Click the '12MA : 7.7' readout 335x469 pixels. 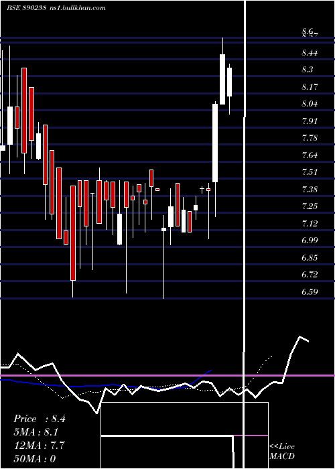coord(40,446)
